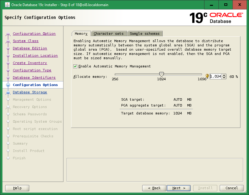Open the Character sets tab

click(109, 34)
